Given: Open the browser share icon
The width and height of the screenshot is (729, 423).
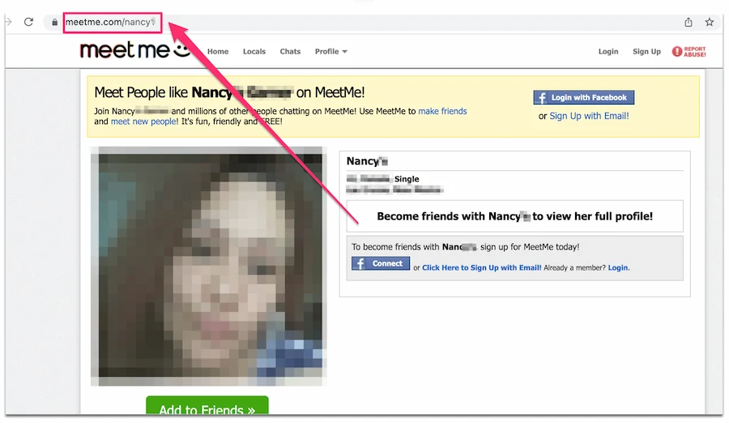Looking at the screenshot, I should (x=688, y=22).
